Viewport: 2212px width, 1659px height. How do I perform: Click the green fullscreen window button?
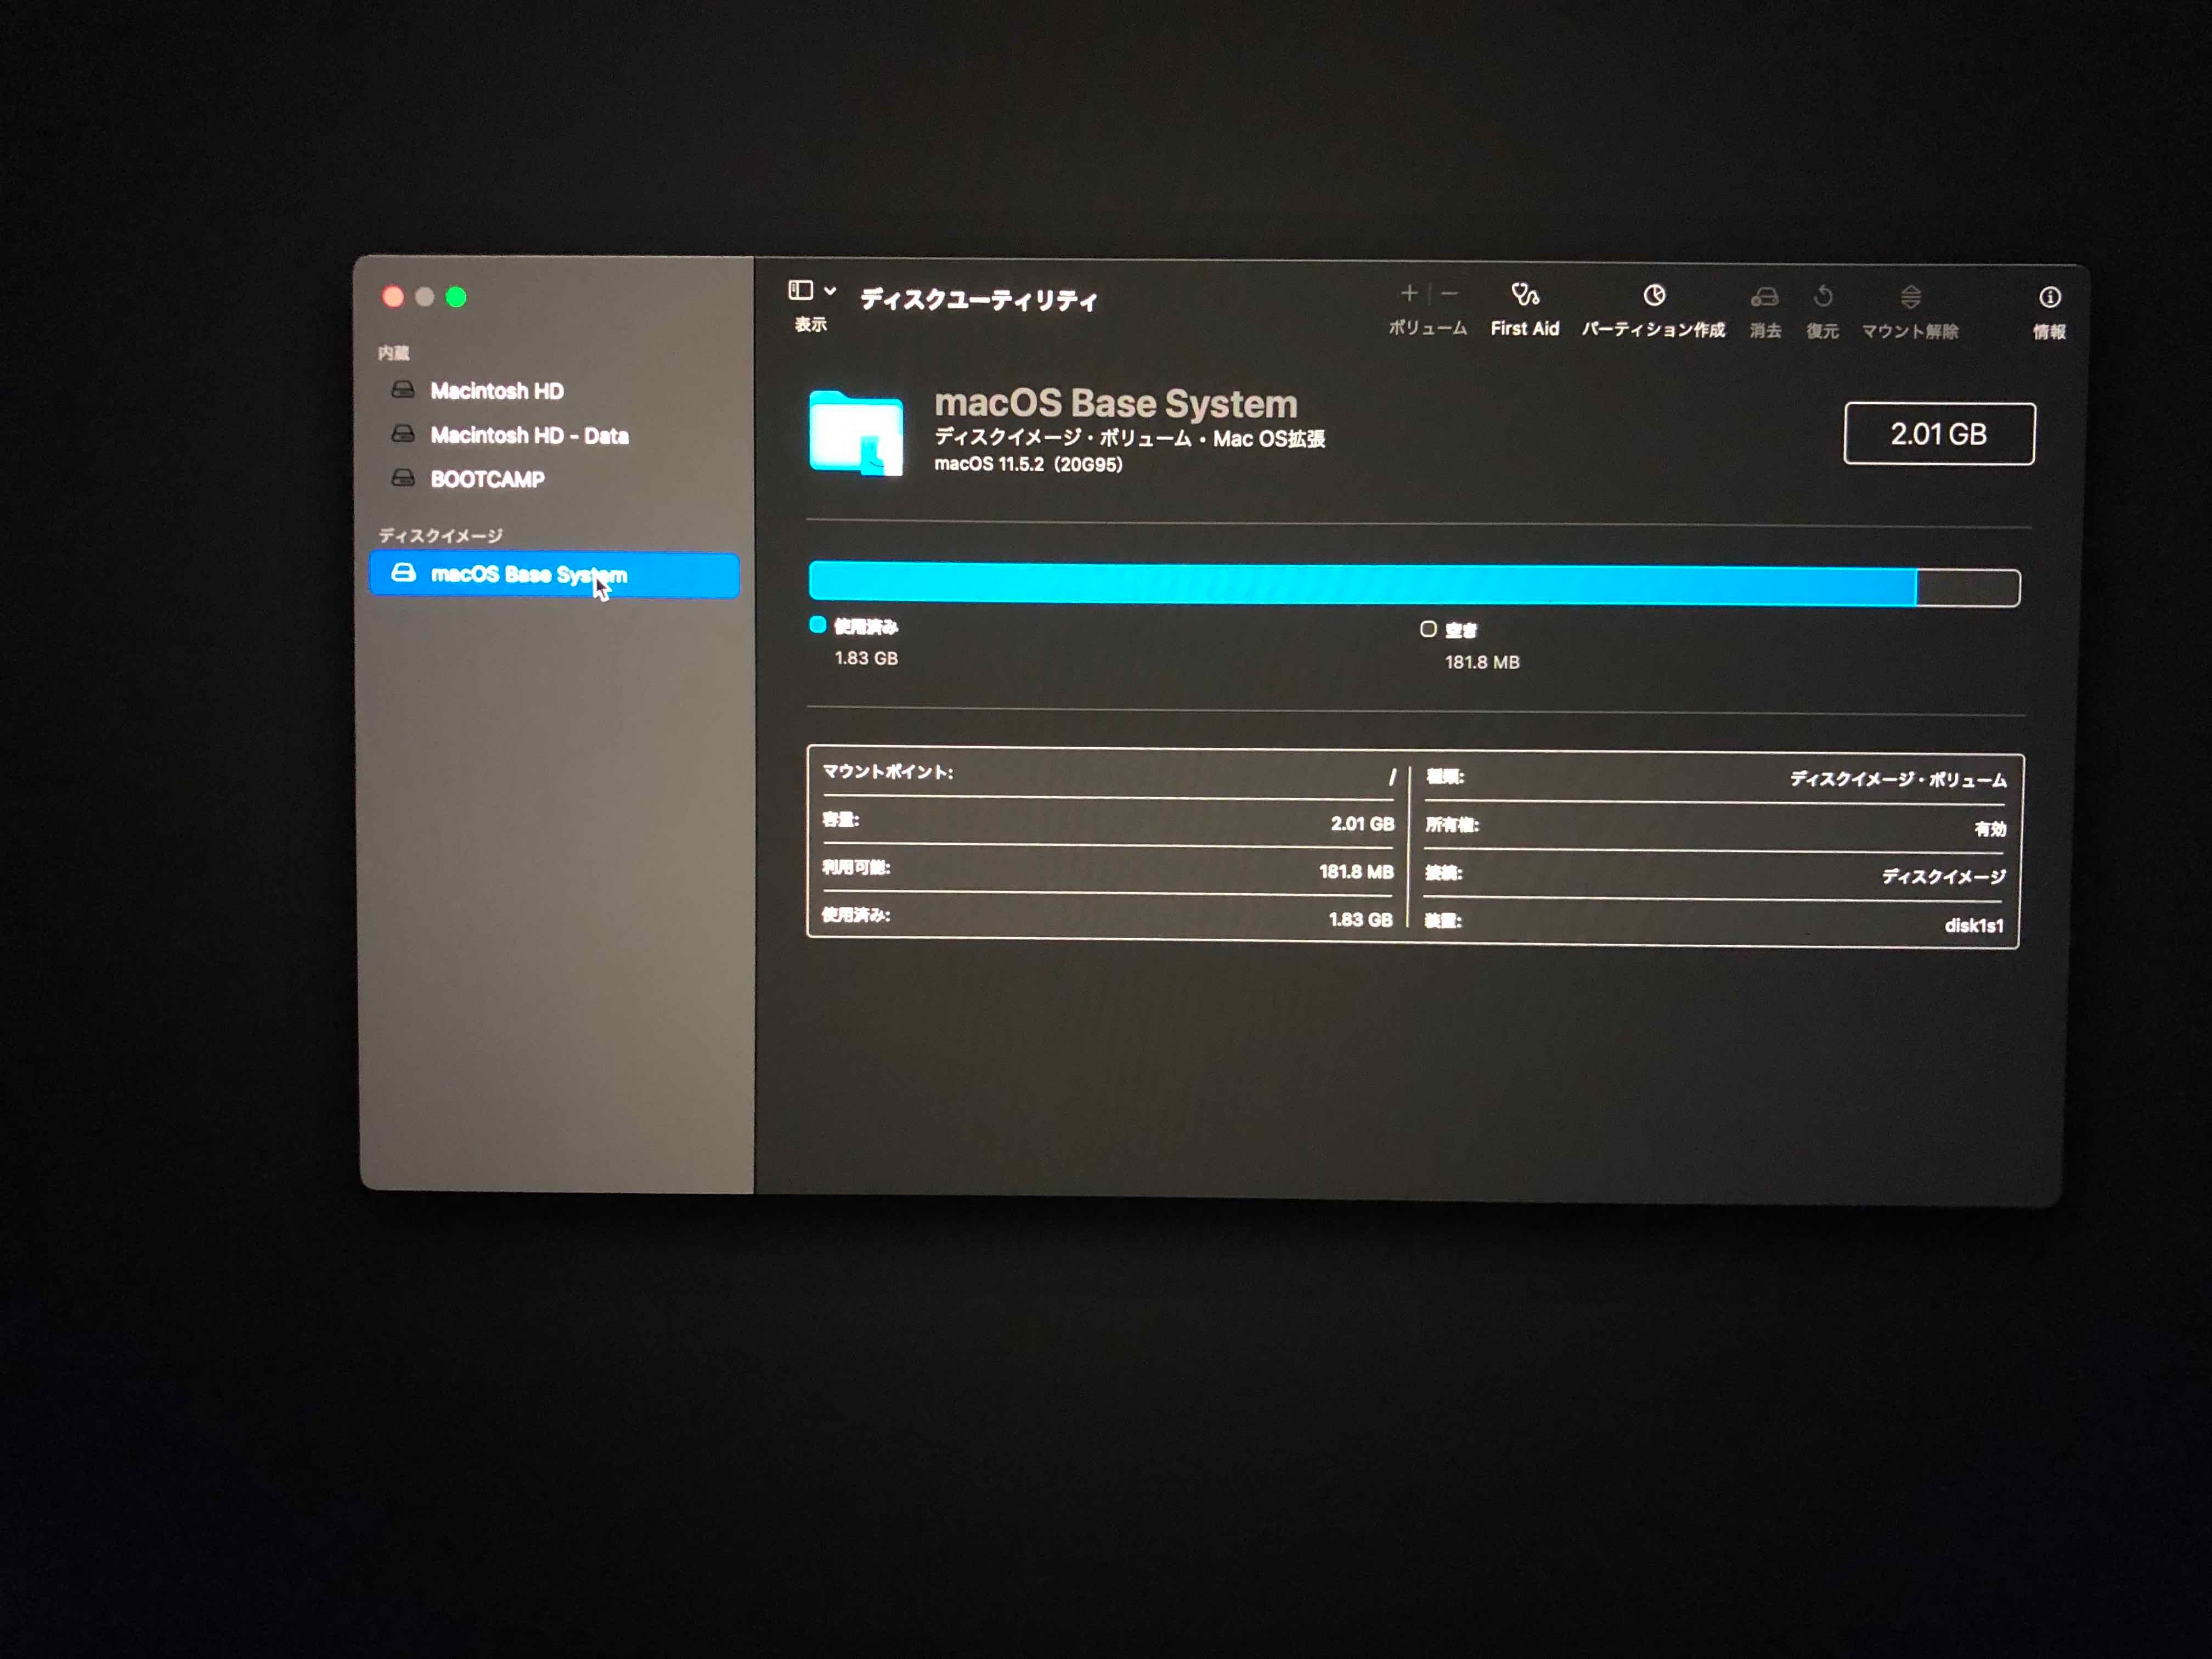[x=456, y=297]
